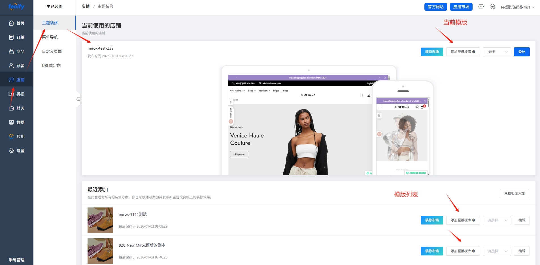The height and width of the screenshot is (265, 540).
Task: Open 请选择 dropdown for mirox-1111测试
Action: pos(497,220)
